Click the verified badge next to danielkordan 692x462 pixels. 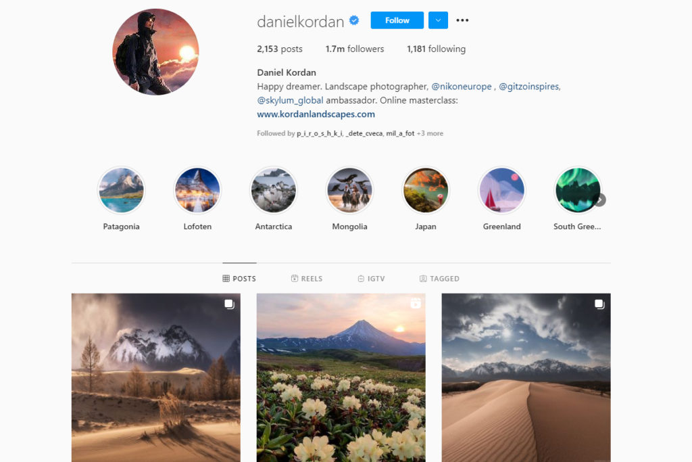354,20
